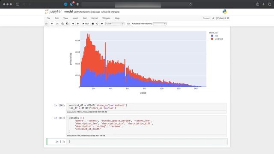Run the selected cell
274x154 pixels.
86,24
